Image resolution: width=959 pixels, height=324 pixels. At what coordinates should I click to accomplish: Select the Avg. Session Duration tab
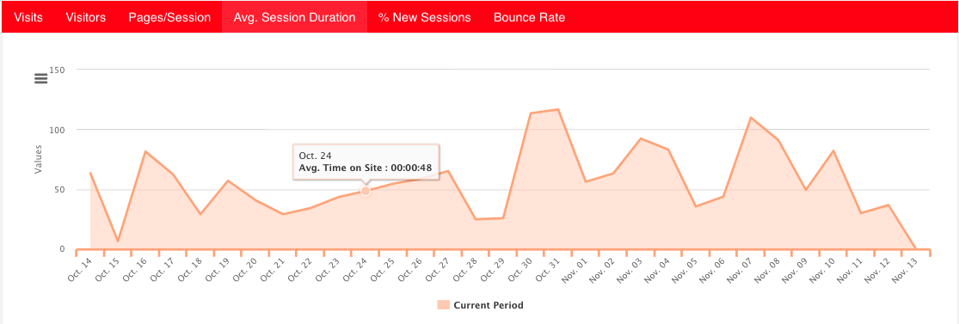coord(294,17)
